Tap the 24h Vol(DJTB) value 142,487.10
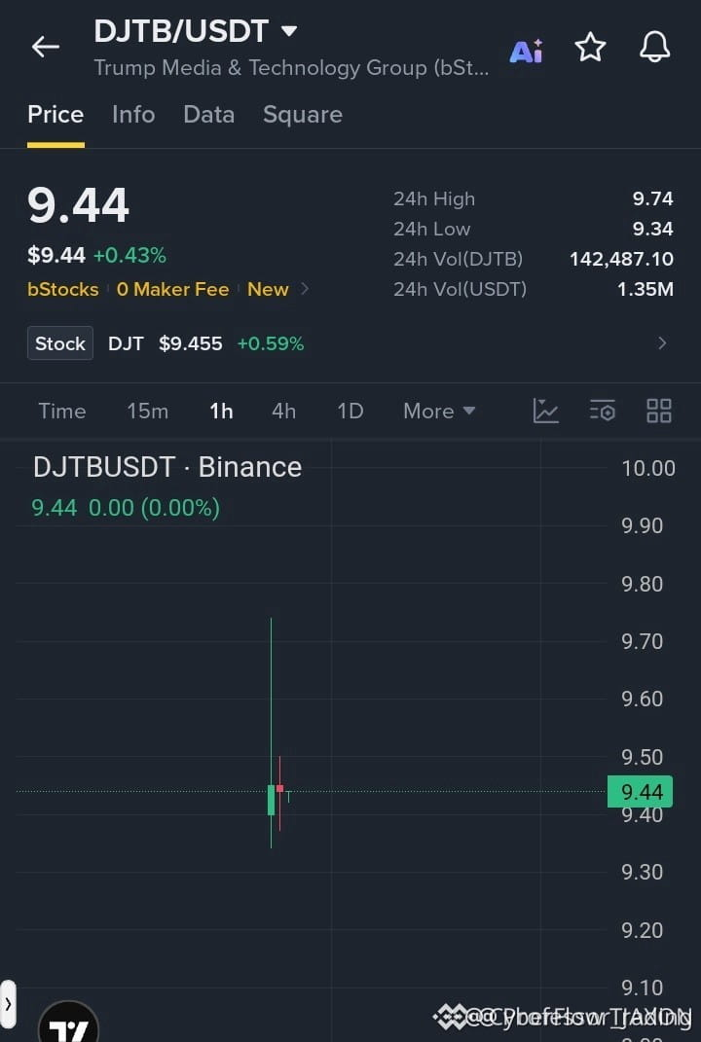 pos(621,259)
